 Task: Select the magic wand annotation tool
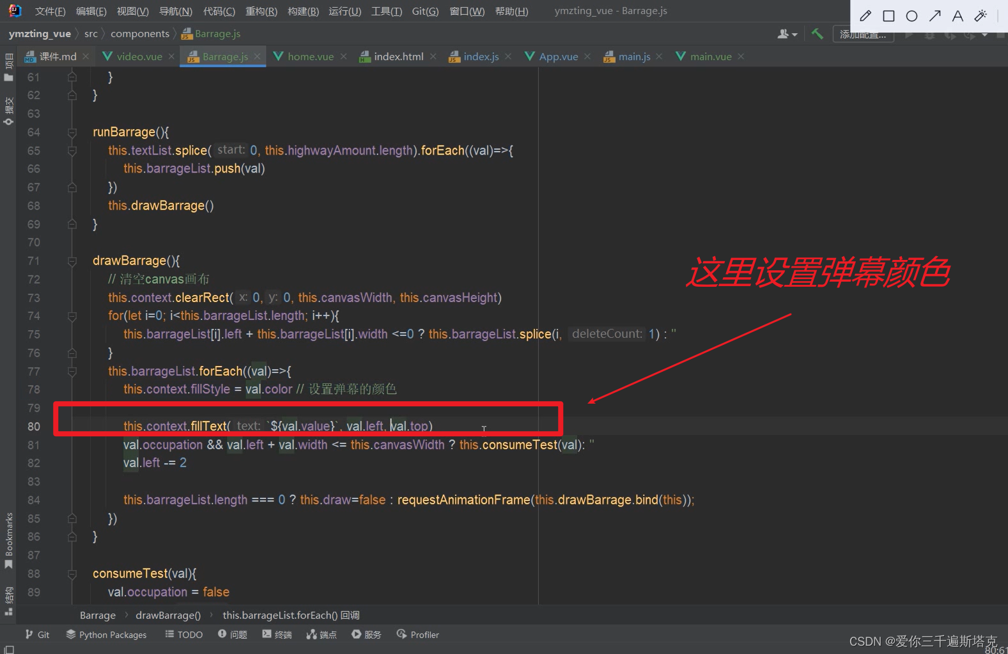click(x=981, y=16)
